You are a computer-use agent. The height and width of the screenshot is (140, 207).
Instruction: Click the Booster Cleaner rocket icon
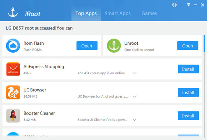pos(13,116)
